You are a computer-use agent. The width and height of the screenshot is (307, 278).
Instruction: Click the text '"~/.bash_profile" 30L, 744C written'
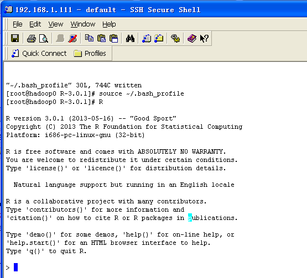[74, 85]
